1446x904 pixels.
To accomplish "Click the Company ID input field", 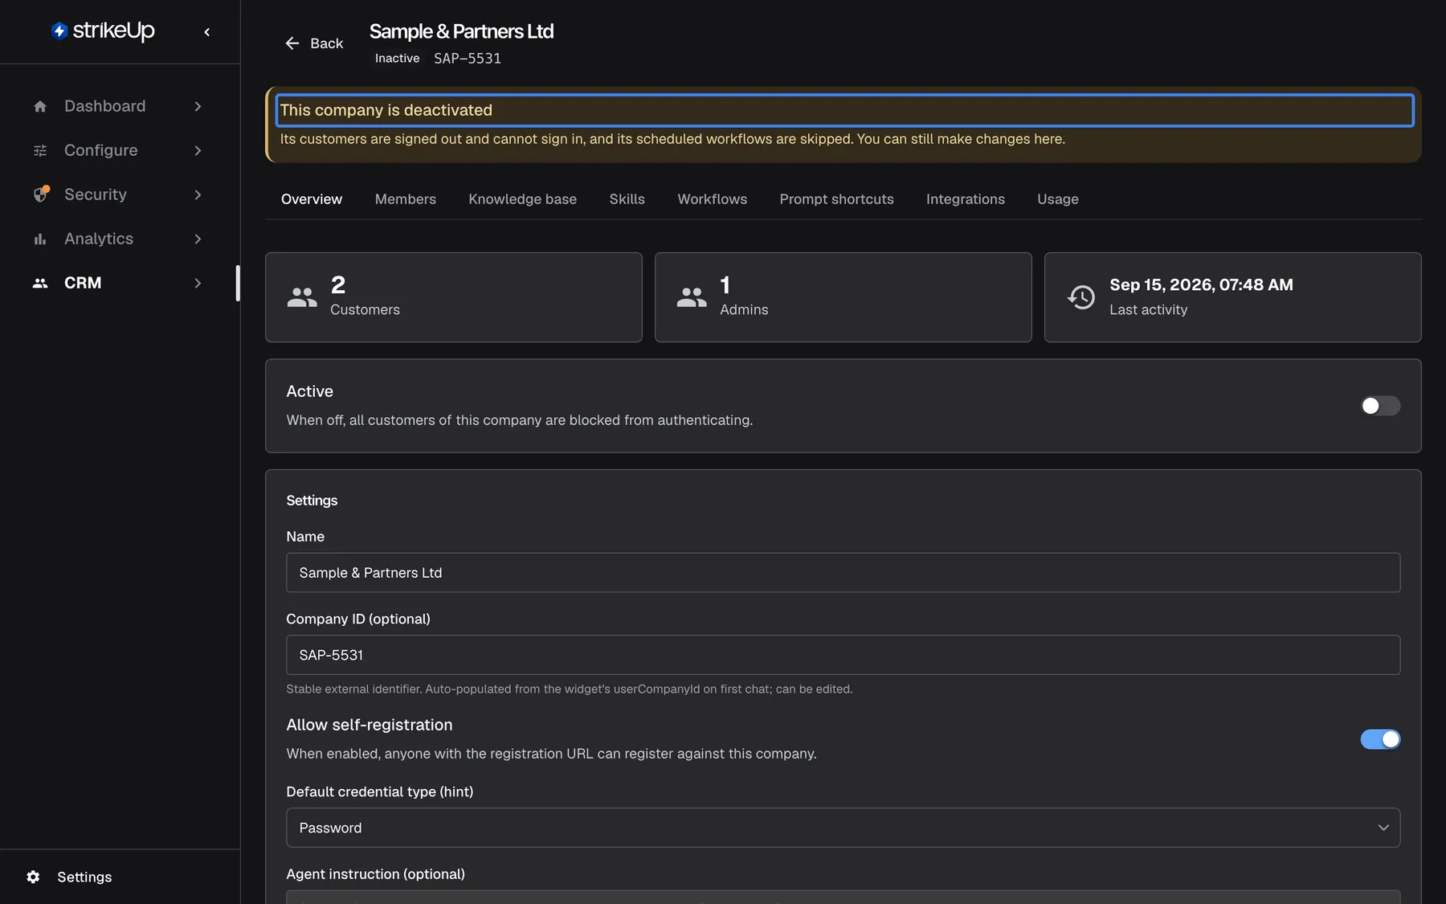I will [843, 655].
